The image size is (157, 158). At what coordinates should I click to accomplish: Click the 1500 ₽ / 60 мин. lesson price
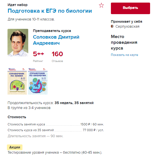coord(92,124)
